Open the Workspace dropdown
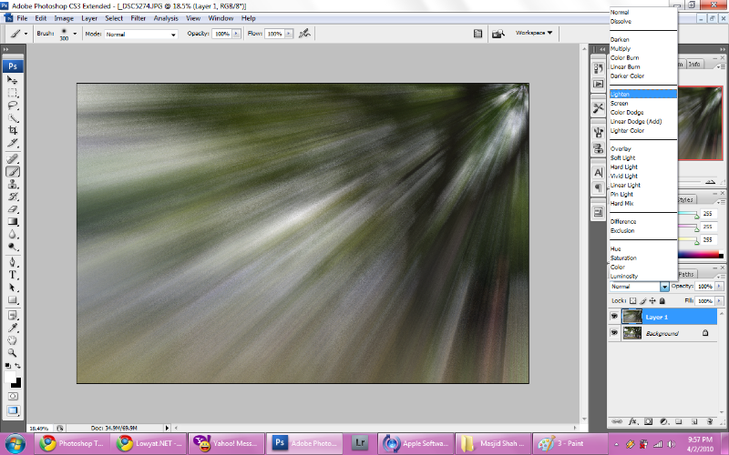 coord(535,33)
